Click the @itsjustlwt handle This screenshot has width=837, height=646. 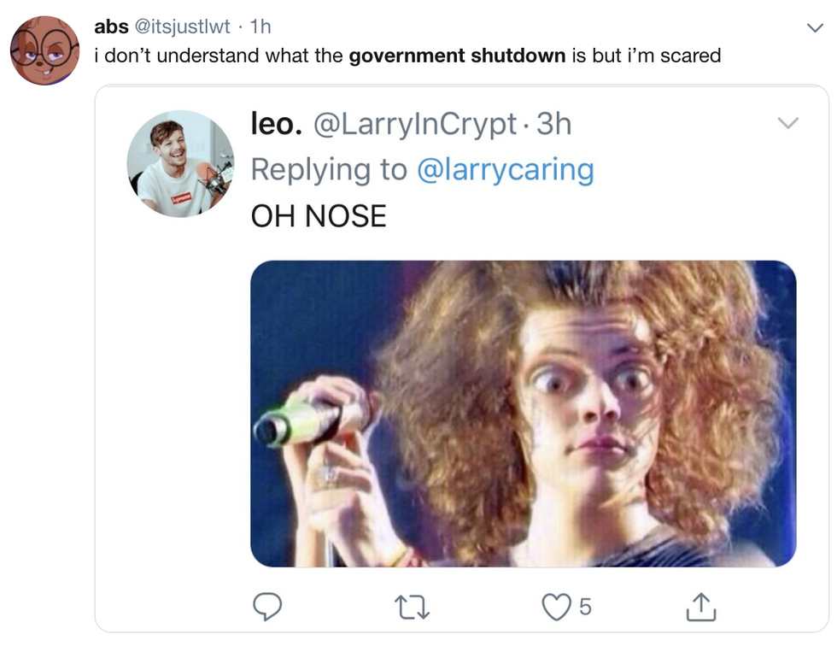click(x=182, y=26)
